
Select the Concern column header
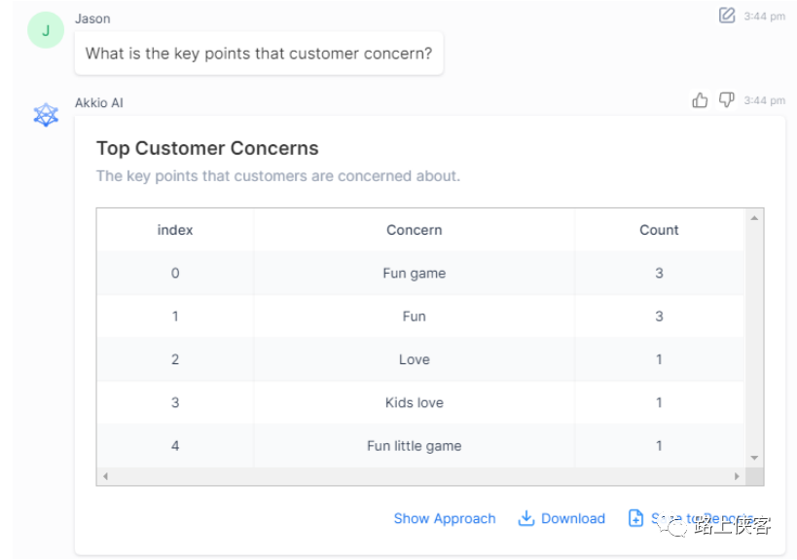pos(414,230)
